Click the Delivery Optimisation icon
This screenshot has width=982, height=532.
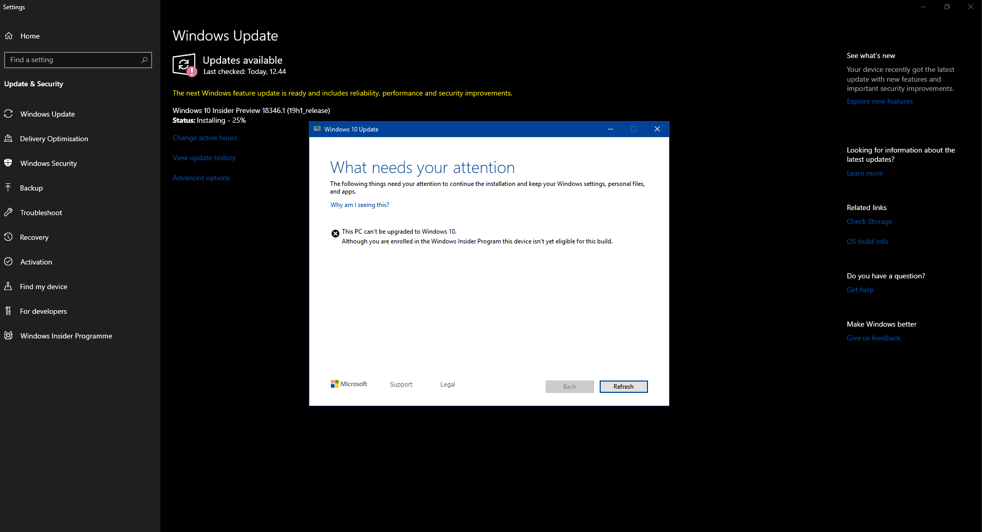pyautogui.click(x=8, y=139)
